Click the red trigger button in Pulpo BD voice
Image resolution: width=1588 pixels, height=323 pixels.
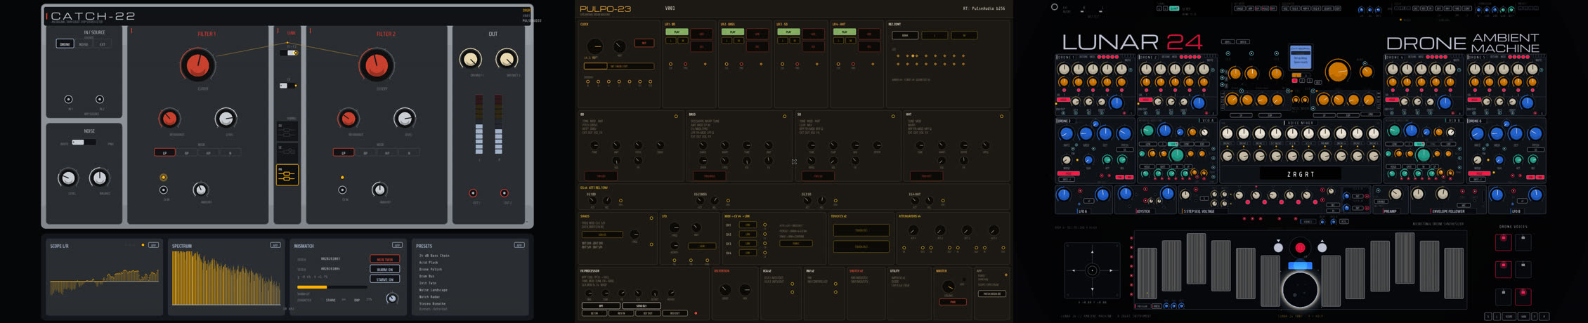pyautogui.click(x=601, y=176)
